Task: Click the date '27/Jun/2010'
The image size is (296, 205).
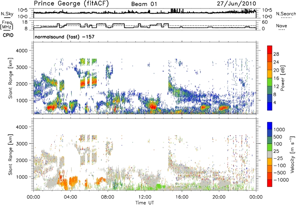Action: 236,4
